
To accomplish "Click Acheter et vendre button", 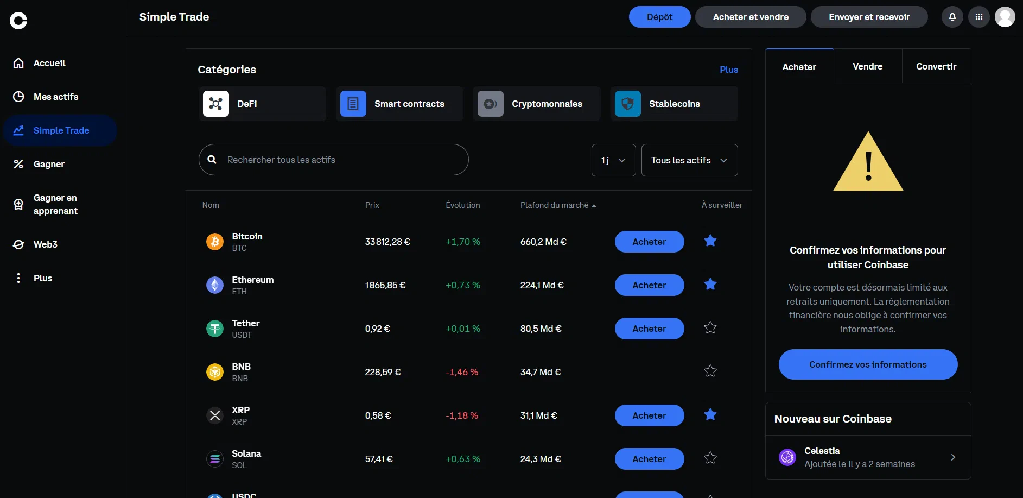I will (x=751, y=17).
